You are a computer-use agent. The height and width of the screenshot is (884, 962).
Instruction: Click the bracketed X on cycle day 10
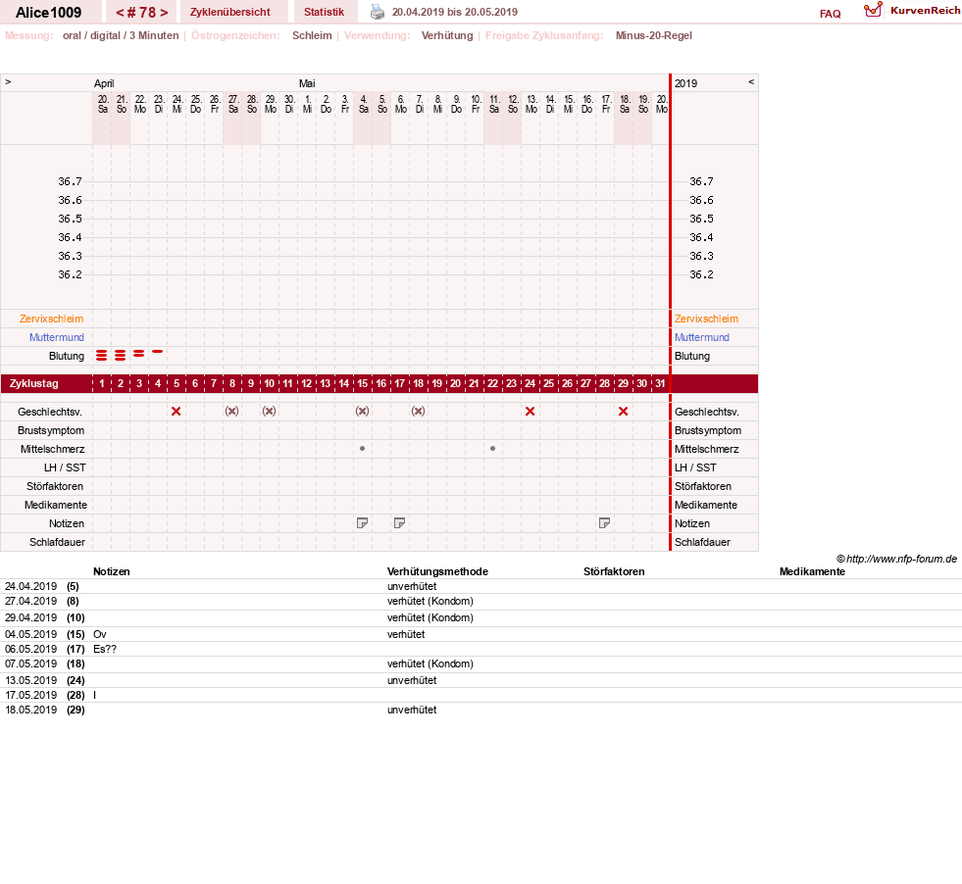(270, 412)
